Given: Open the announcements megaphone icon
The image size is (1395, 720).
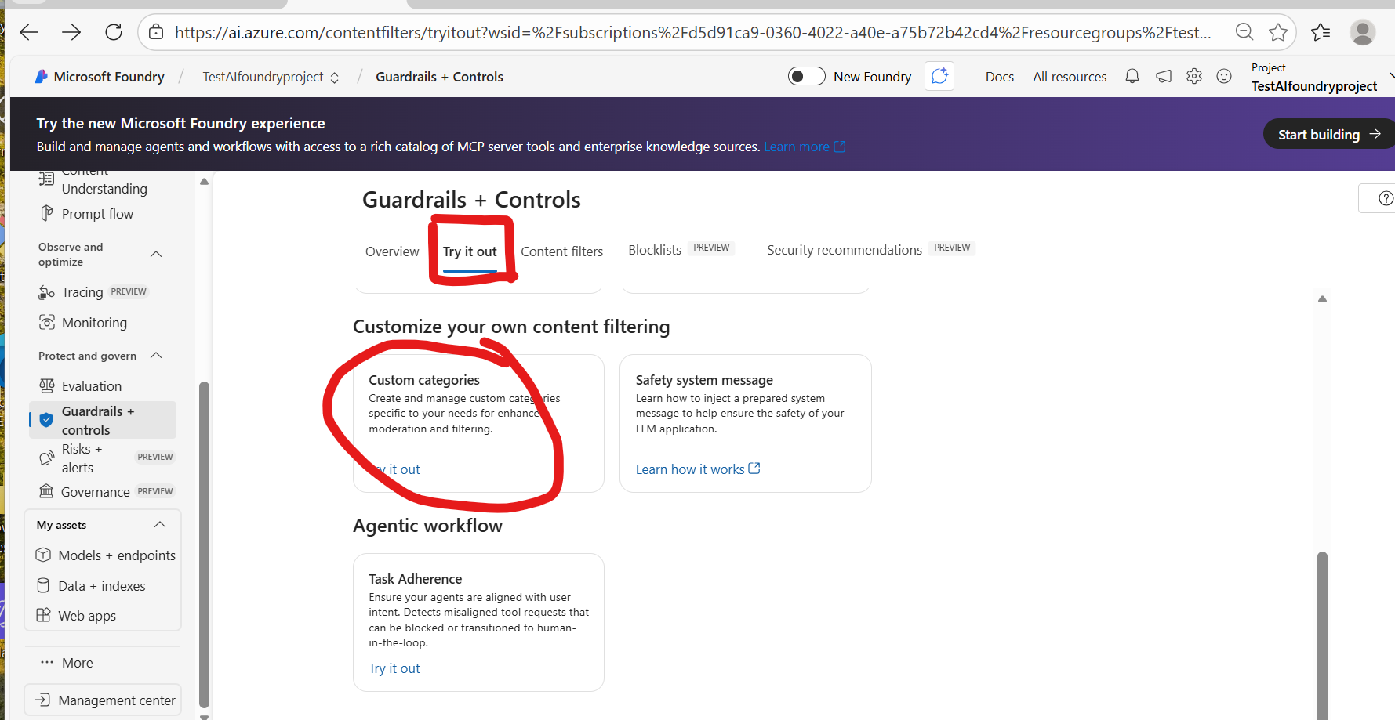Looking at the screenshot, I should coord(1164,76).
